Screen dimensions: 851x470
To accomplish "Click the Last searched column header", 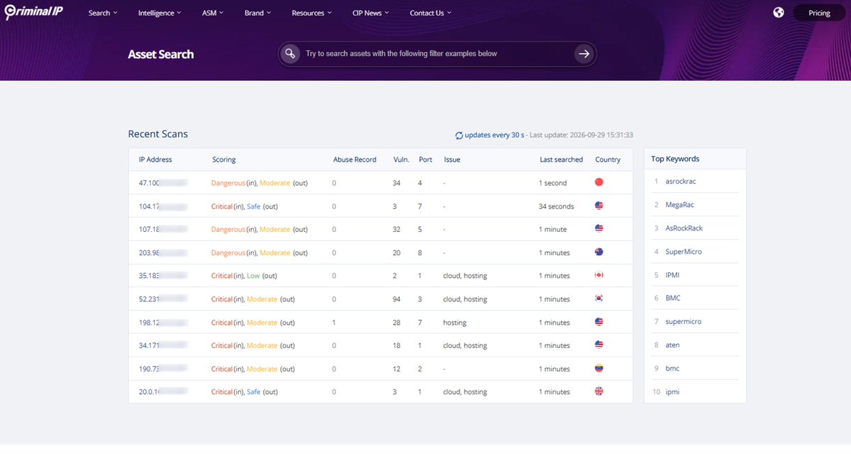I will click(561, 160).
